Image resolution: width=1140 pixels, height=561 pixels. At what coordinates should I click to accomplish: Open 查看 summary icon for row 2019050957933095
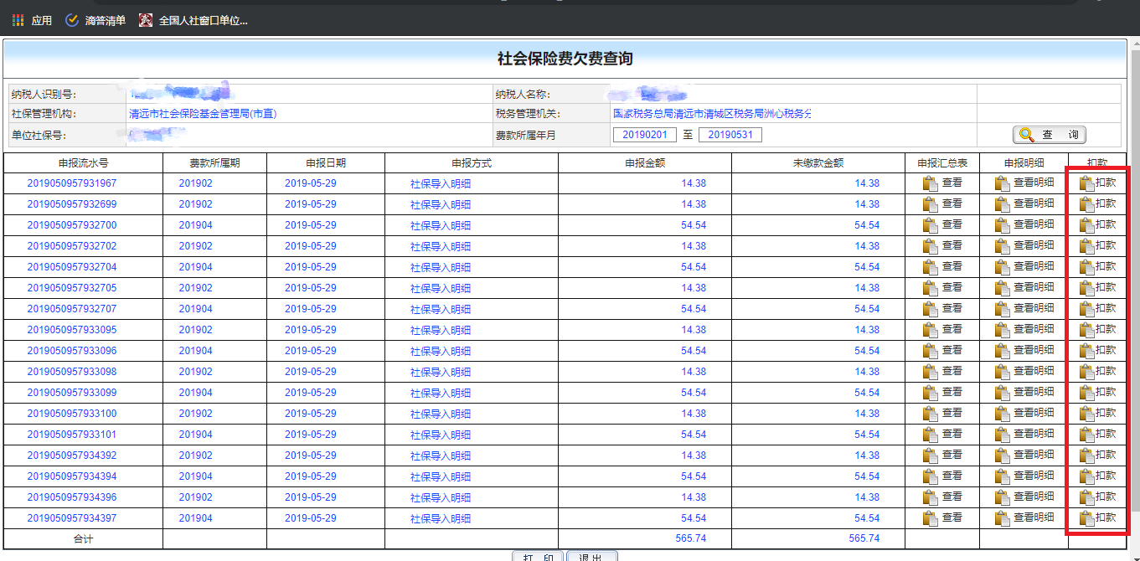click(x=930, y=330)
